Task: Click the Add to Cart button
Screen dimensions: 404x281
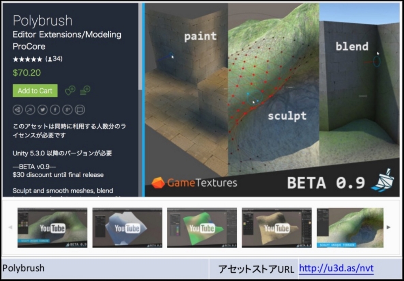Action: pos(35,91)
